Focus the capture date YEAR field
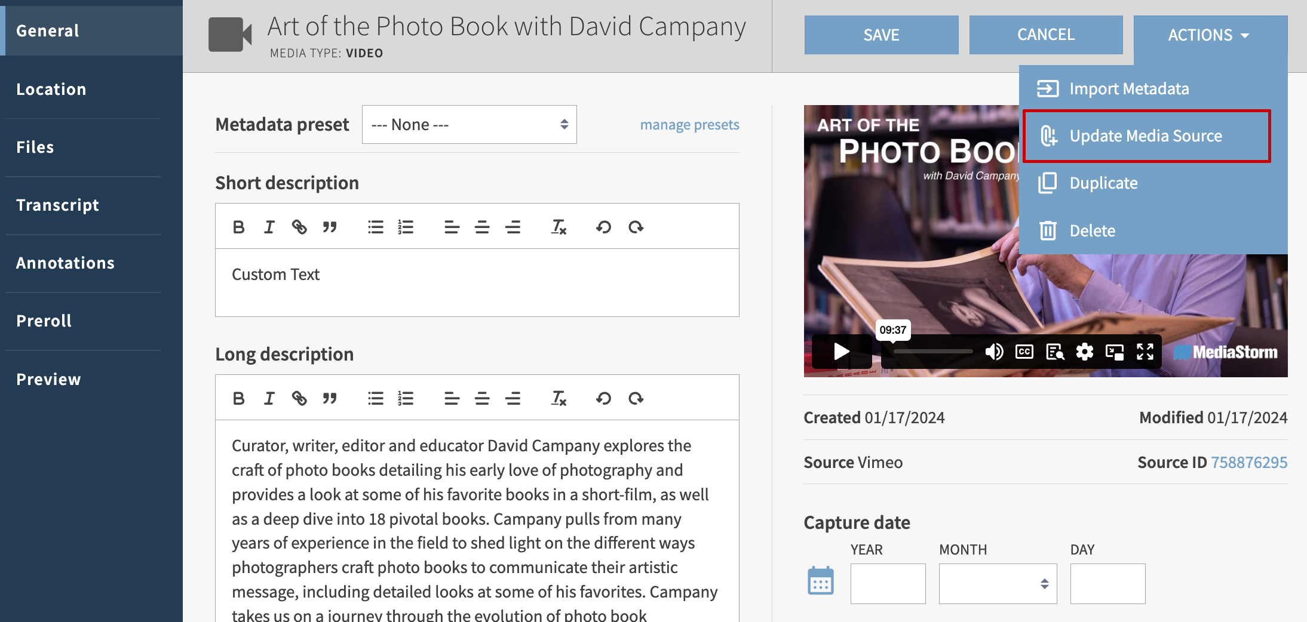The height and width of the screenshot is (622, 1307). click(888, 584)
